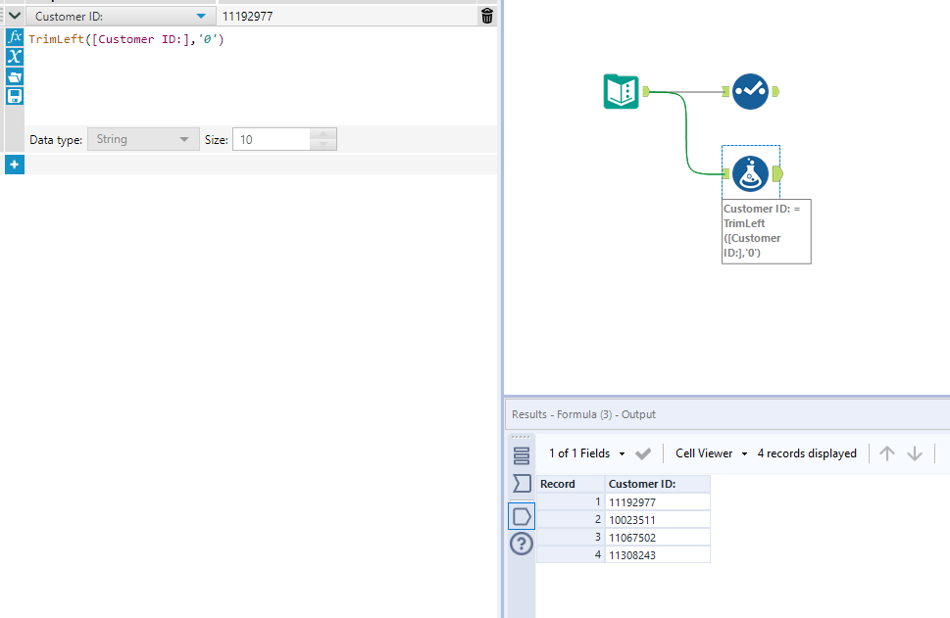Add a new expression with plus button
This screenshot has height=618, width=950.
click(14, 164)
